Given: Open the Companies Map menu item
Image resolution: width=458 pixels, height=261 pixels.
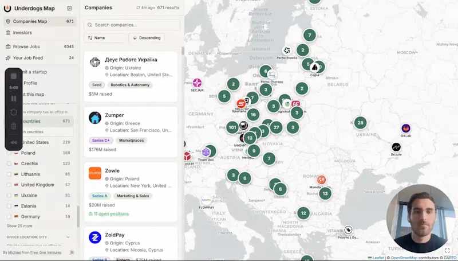Looking at the screenshot, I should tap(40, 21).
